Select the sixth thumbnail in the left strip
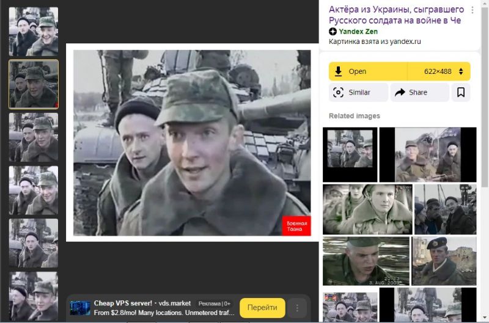The image size is (489, 323). pyautogui.click(x=34, y=296)
